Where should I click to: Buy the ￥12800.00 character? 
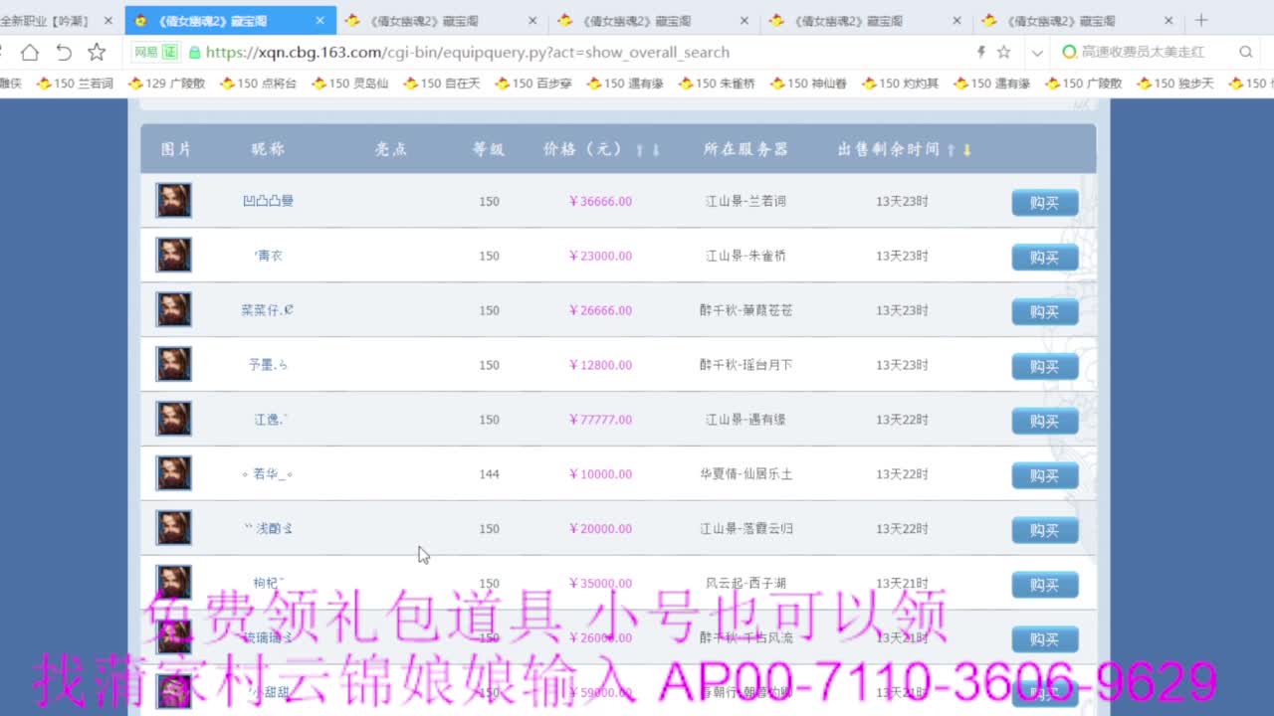click(1045, 367)
